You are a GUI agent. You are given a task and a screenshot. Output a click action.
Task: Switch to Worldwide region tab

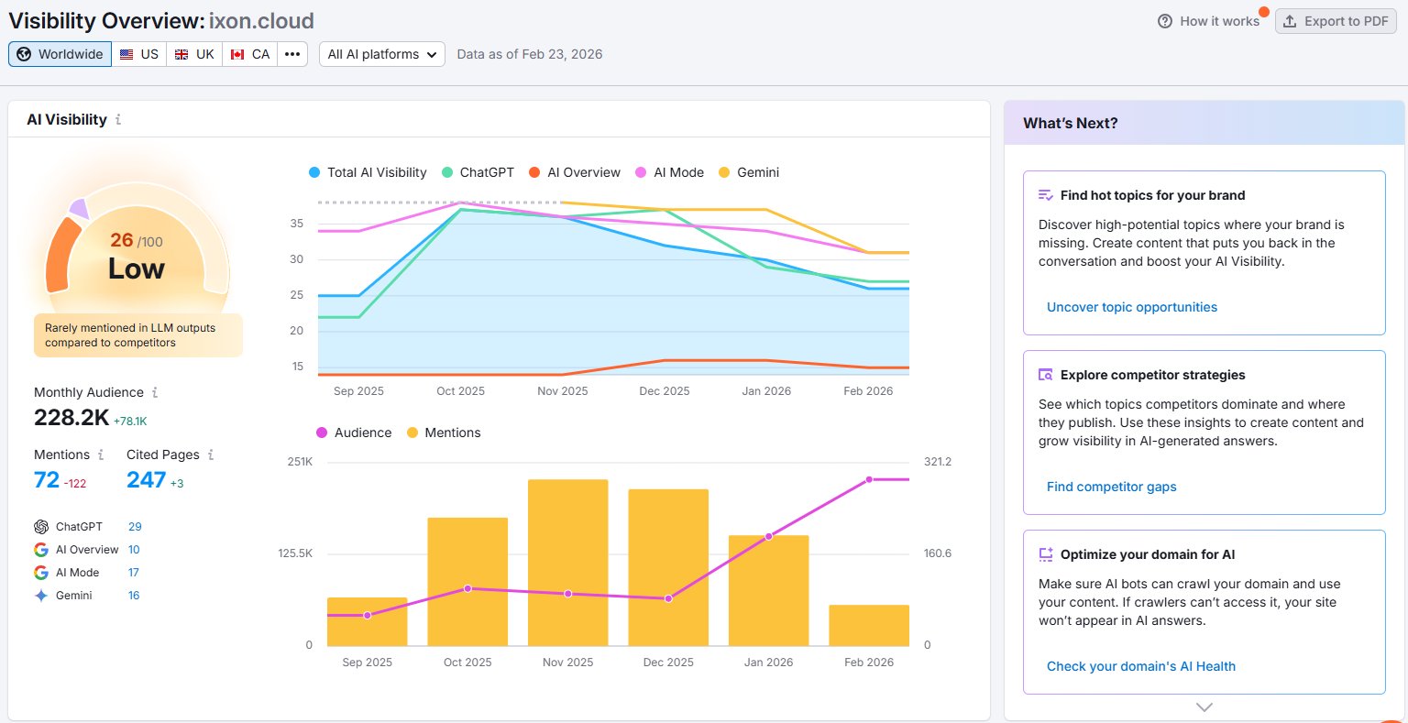60,54
